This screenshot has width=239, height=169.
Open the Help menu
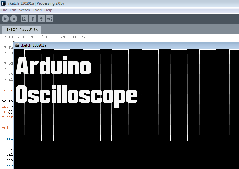click(x=48, y=10)
